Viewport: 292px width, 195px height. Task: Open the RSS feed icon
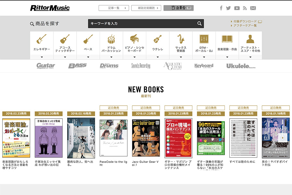tap(245, 8)
